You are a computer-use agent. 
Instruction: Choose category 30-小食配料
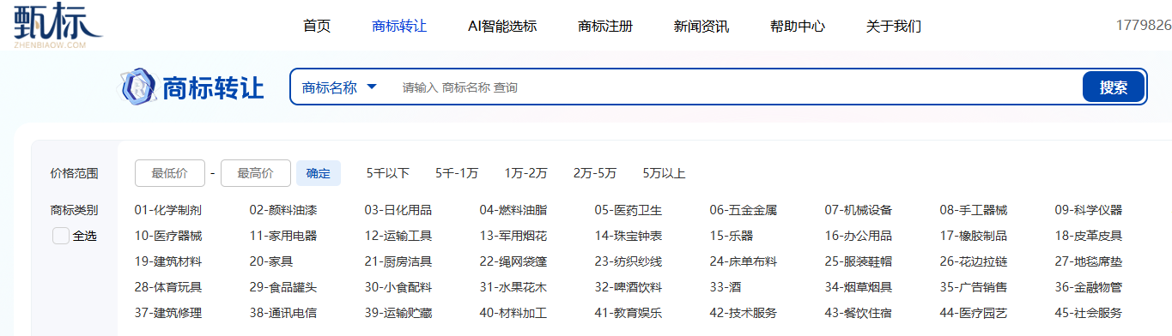[398, 287]
